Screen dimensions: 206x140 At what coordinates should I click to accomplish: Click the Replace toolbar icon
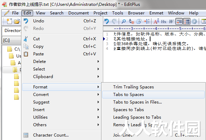(131, 21)
